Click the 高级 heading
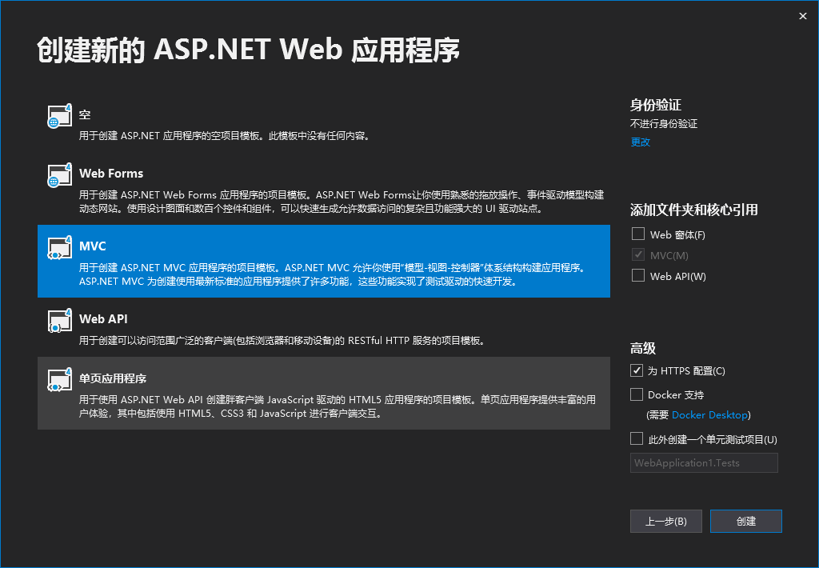819x568 pixels. click(x=642, y=349)
